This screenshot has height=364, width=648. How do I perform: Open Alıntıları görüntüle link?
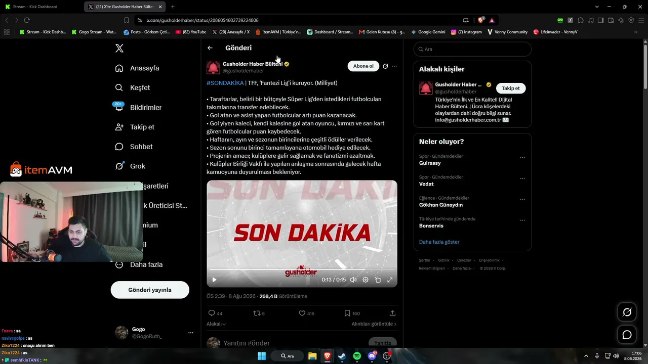click(x=374, y=324)
